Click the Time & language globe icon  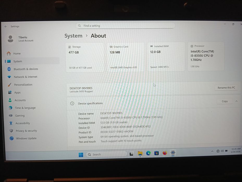[10, 108]
